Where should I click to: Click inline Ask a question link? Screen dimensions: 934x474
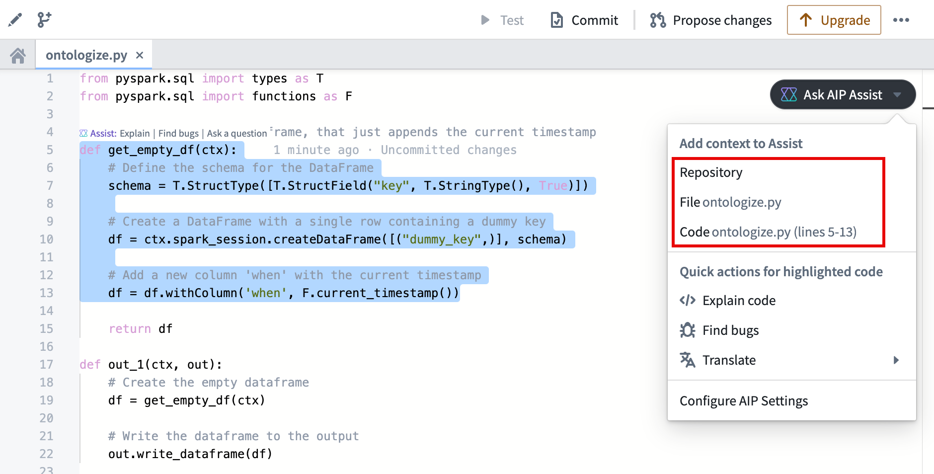pos(237,133)
